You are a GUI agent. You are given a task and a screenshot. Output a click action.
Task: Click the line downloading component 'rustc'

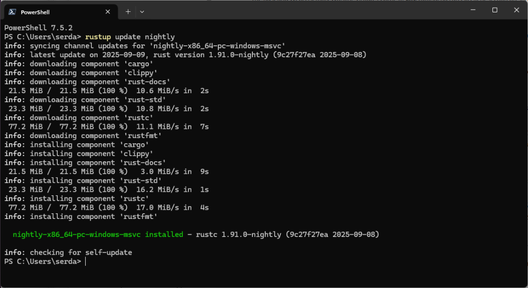click(79, 117)
